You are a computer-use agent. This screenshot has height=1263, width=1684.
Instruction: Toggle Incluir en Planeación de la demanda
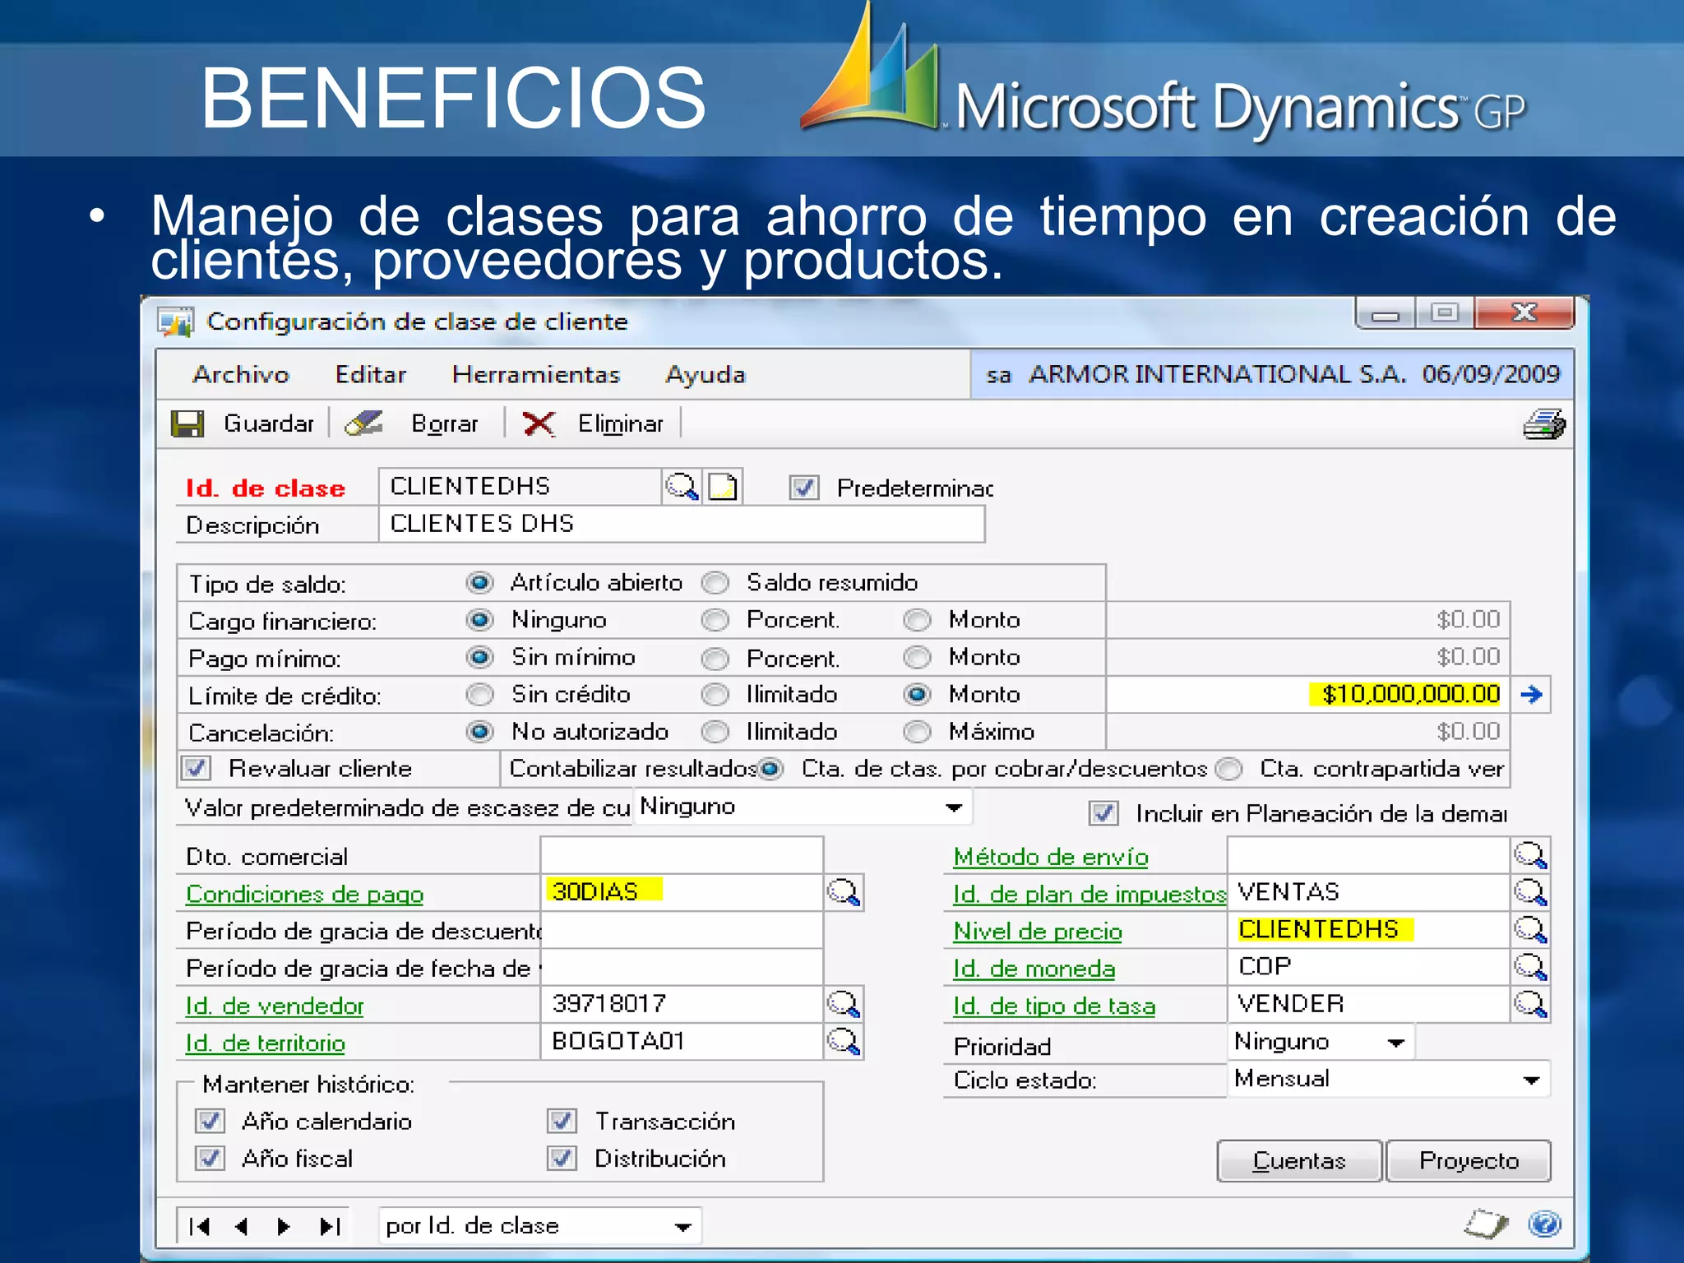click(x=1103, y=813)
